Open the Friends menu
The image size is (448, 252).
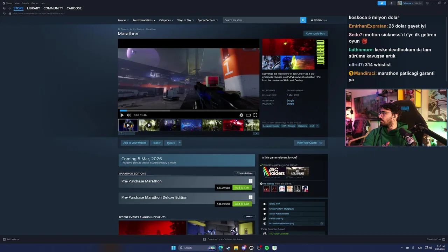pyautogui.click(x=26, y=3)
